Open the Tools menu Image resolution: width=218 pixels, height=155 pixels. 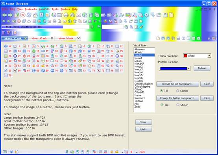tap(55, 9)
